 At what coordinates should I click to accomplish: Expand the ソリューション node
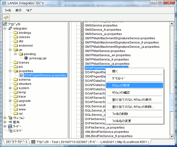(5, 118)
